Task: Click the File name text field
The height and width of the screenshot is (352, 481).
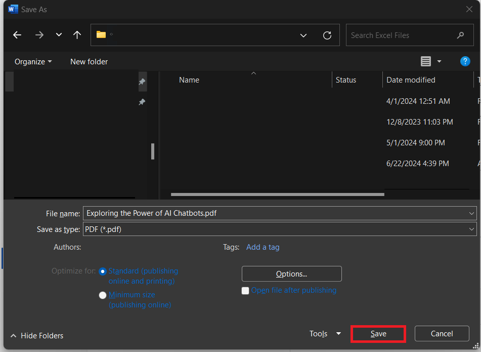Action: [276, 213]
